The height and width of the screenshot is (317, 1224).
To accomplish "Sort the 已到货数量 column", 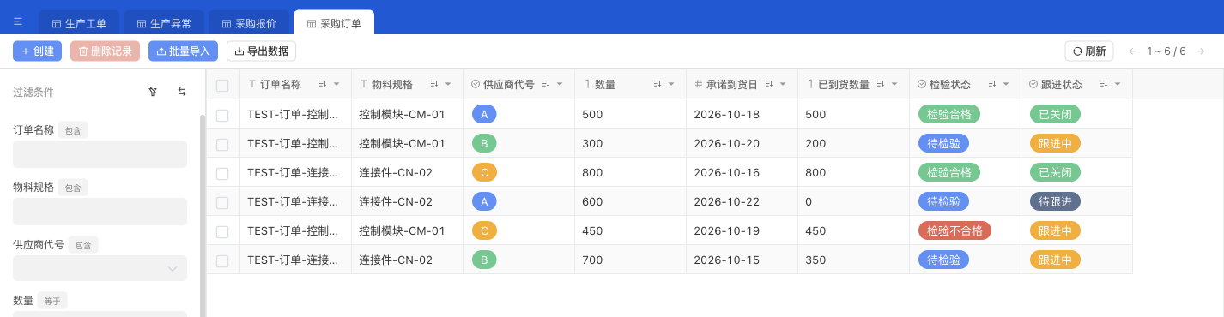I will (881, 84).
